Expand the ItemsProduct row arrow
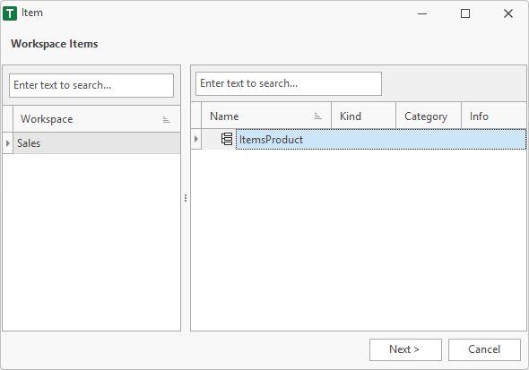Image resolution: width=529 pixels, height=370 pixels. 196,139
